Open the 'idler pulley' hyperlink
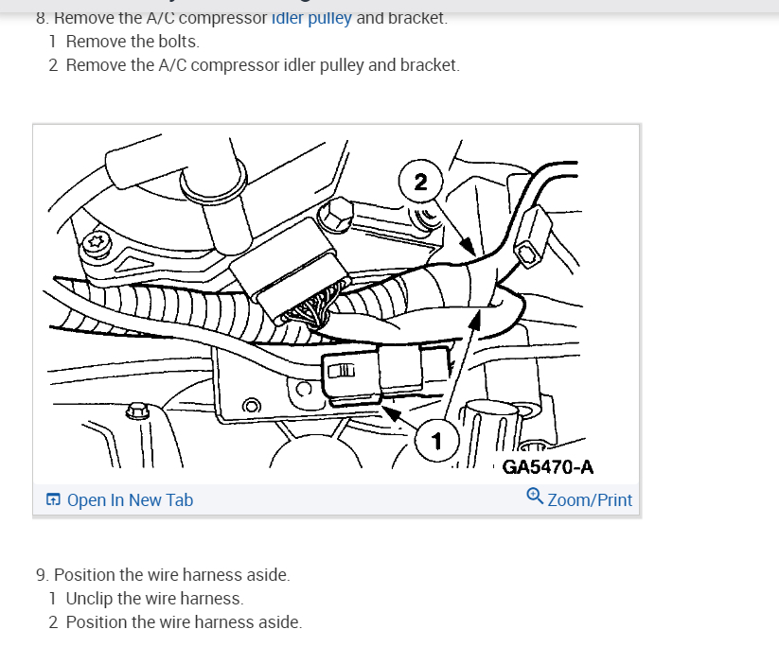The height and width of the screenshot is (647, 779). pos(311,18)
